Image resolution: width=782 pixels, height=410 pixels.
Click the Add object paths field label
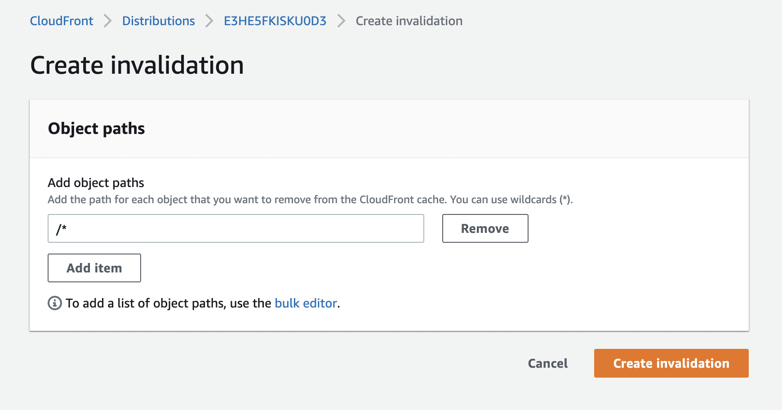[96, 183]
